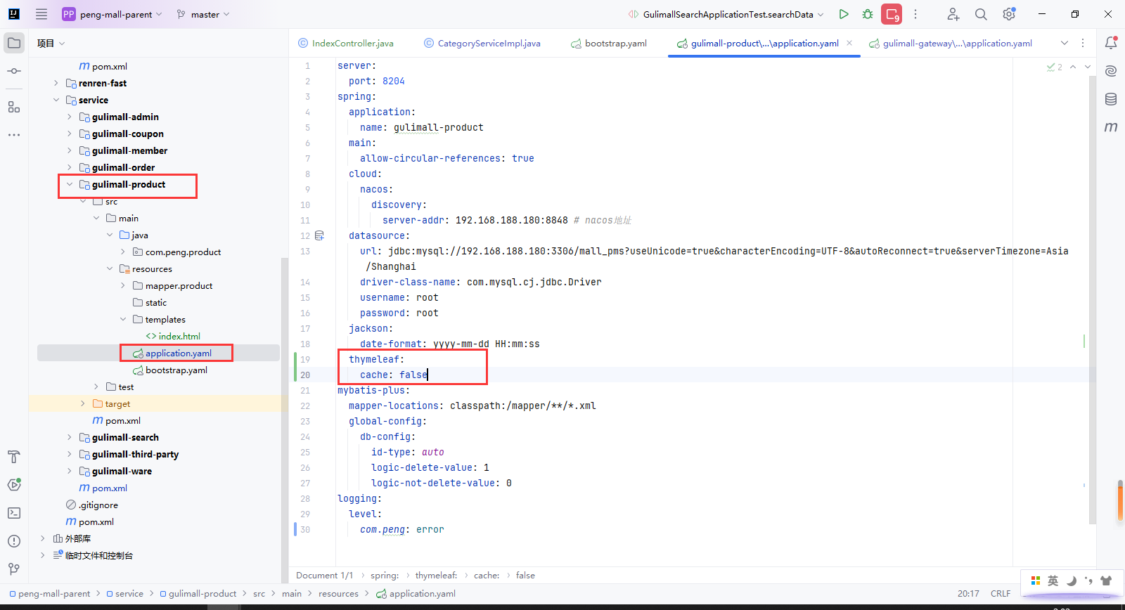1125x610 pixels.
Task: Expand the gulimall-admin module
Action: (69, 117)
